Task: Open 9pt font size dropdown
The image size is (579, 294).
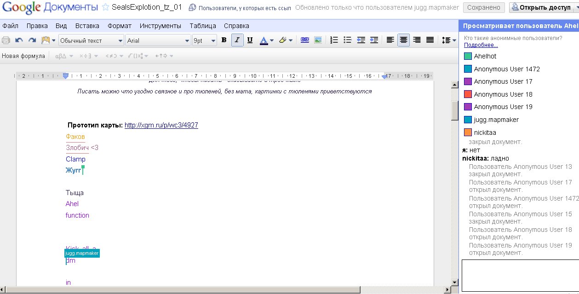Action: 204,40
